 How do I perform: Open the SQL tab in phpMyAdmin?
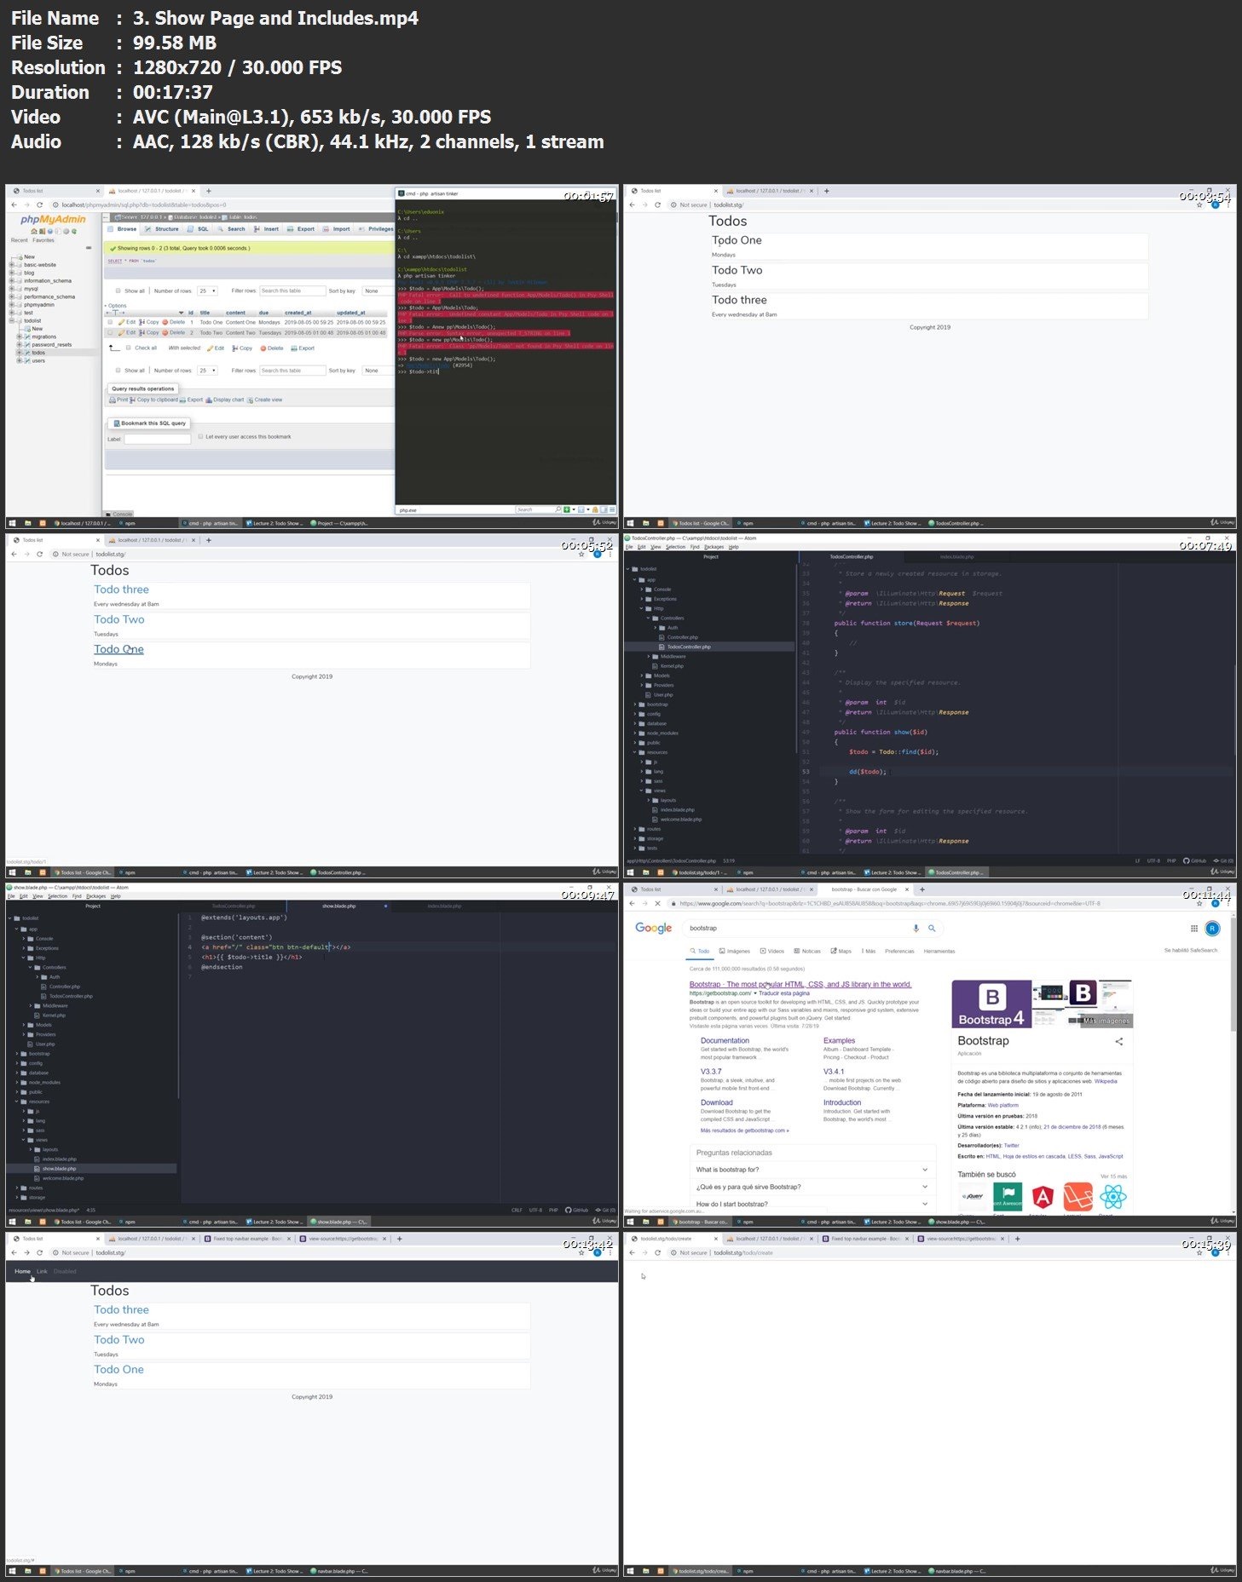199,228
